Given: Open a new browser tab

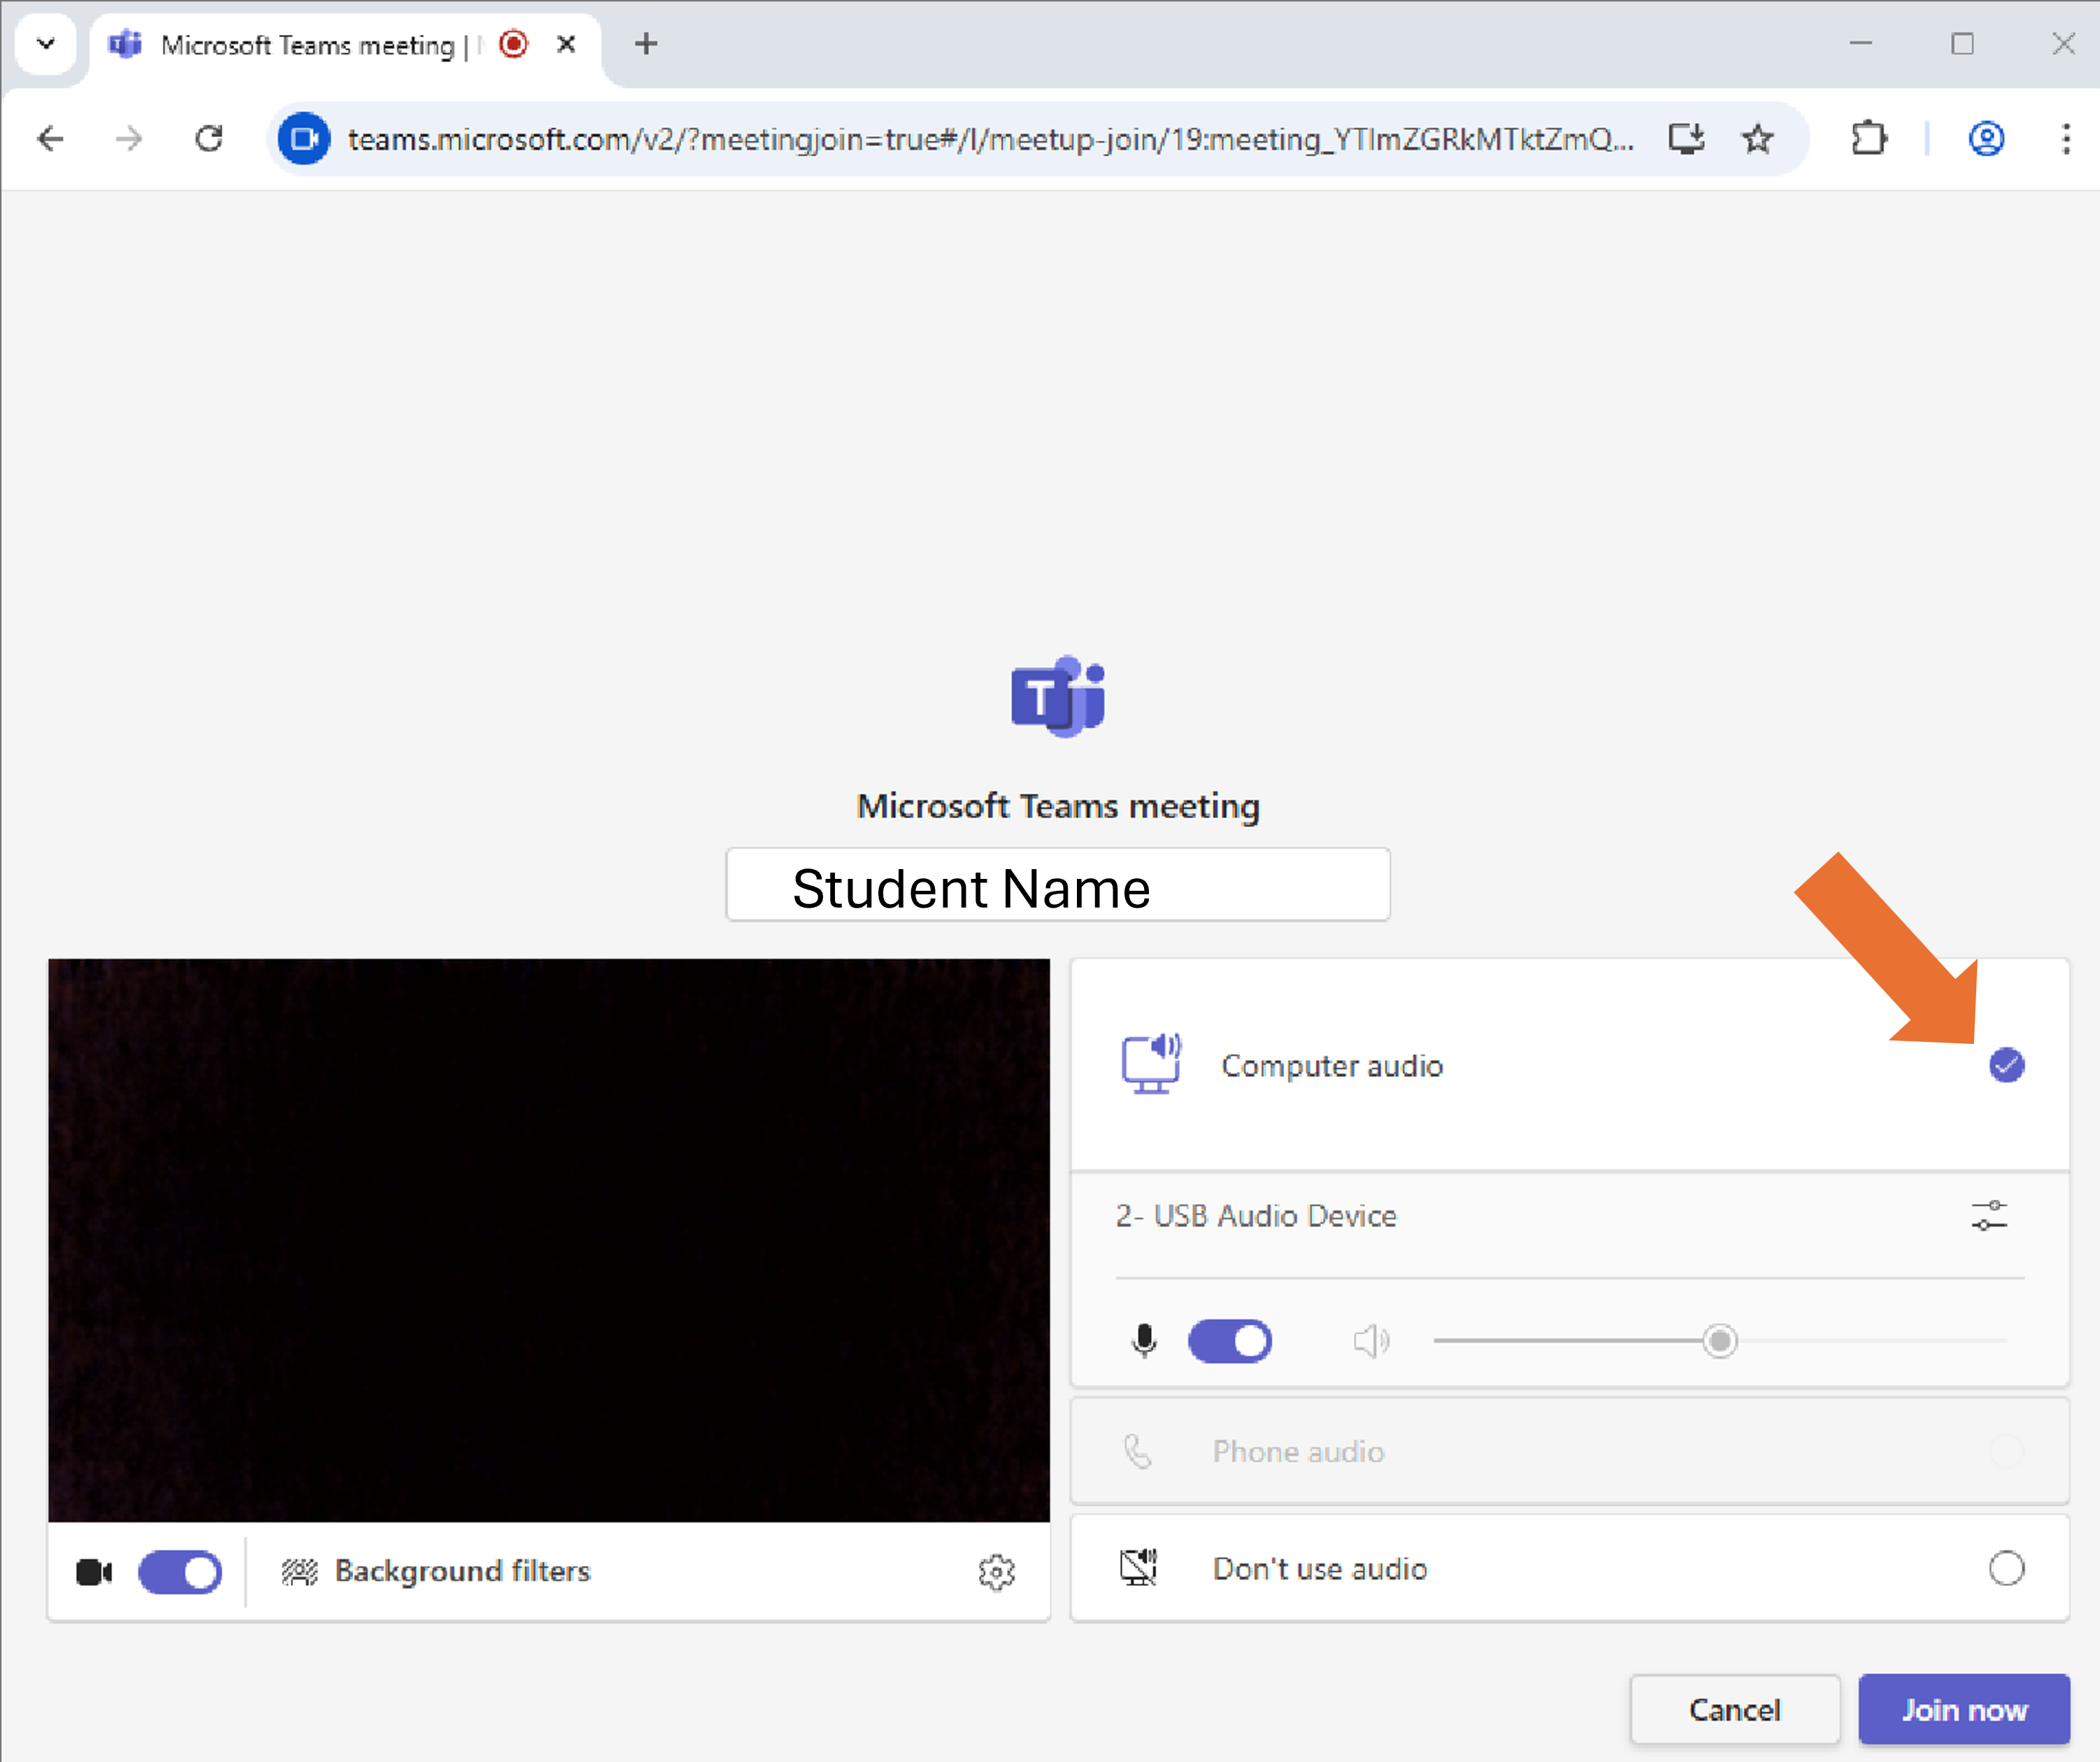Looking at the screenshot, I should (x=646, y=44).
